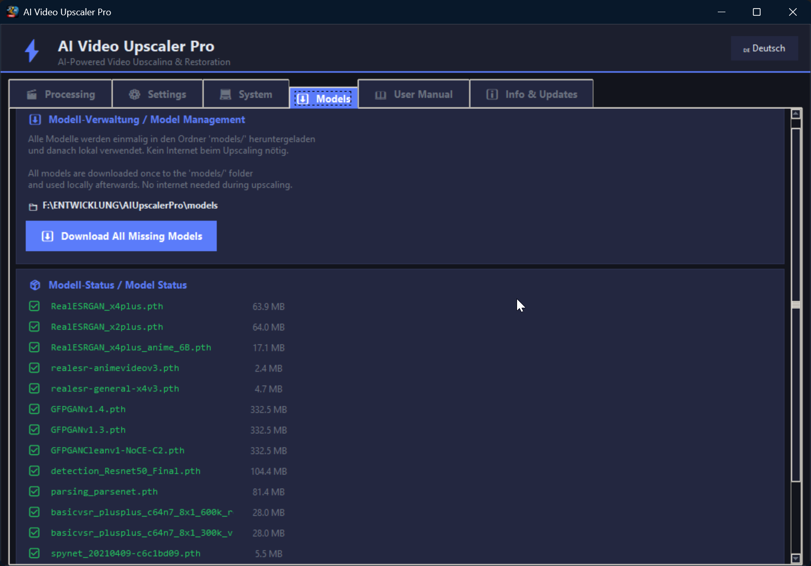Viewport: 811px width, 566px height.
Task: Click the 63.9 MB size value
Action: click(268, 307)
